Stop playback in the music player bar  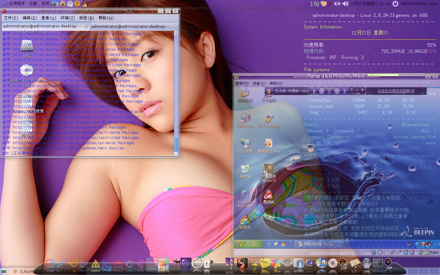point(314,91)
